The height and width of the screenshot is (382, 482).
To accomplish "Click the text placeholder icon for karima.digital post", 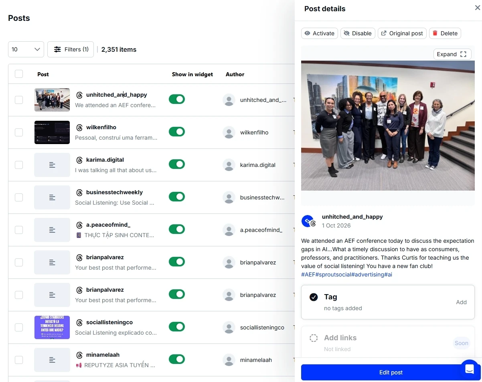I will coord(52,165).
